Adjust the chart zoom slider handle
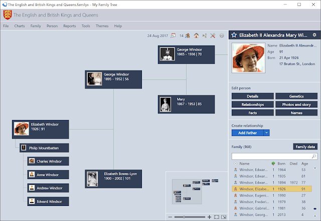Viewport: 321px width, 221px height. coord(184,217)
